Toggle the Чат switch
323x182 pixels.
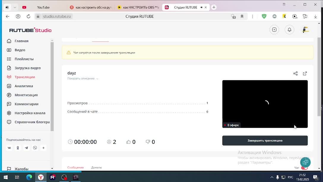(x=305, y=168)
